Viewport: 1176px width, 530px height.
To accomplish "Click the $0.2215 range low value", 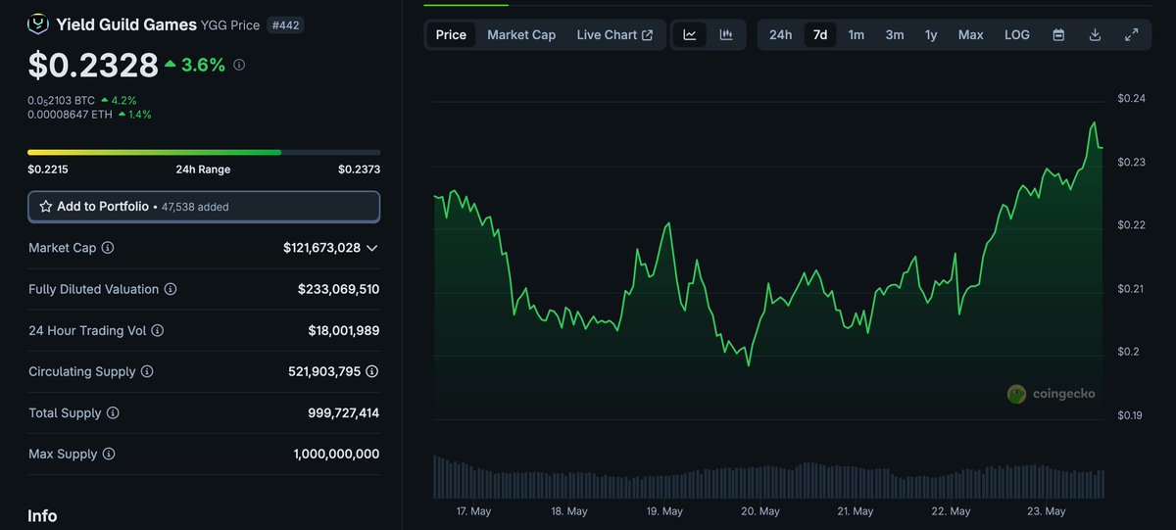I will tap(48, 169).
